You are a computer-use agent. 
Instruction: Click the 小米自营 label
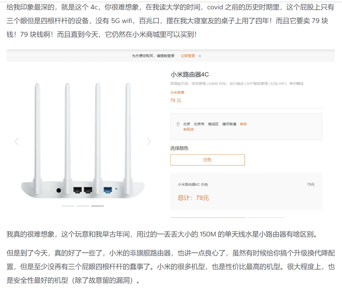tap(177, 92)
